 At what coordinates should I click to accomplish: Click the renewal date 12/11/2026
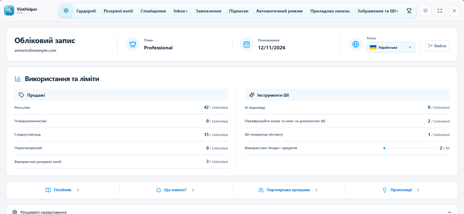click(x=272, y=48)
